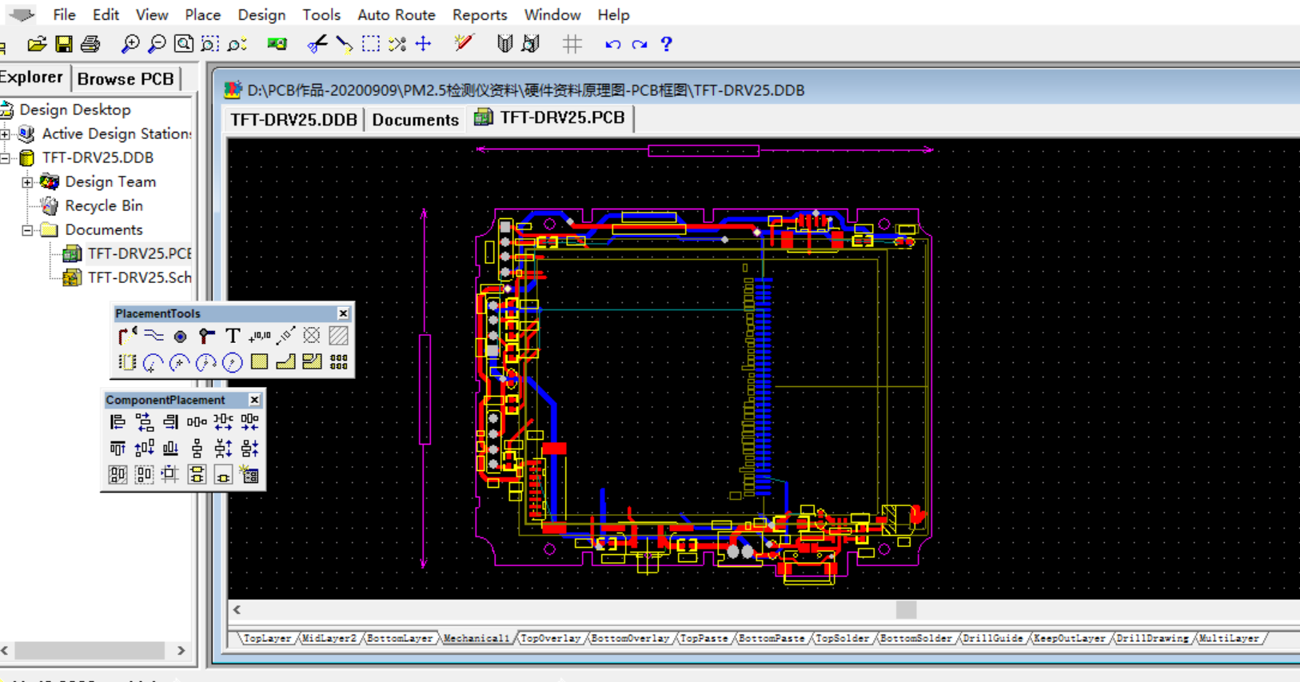Open help with the question mark icon

coord(667,44)
